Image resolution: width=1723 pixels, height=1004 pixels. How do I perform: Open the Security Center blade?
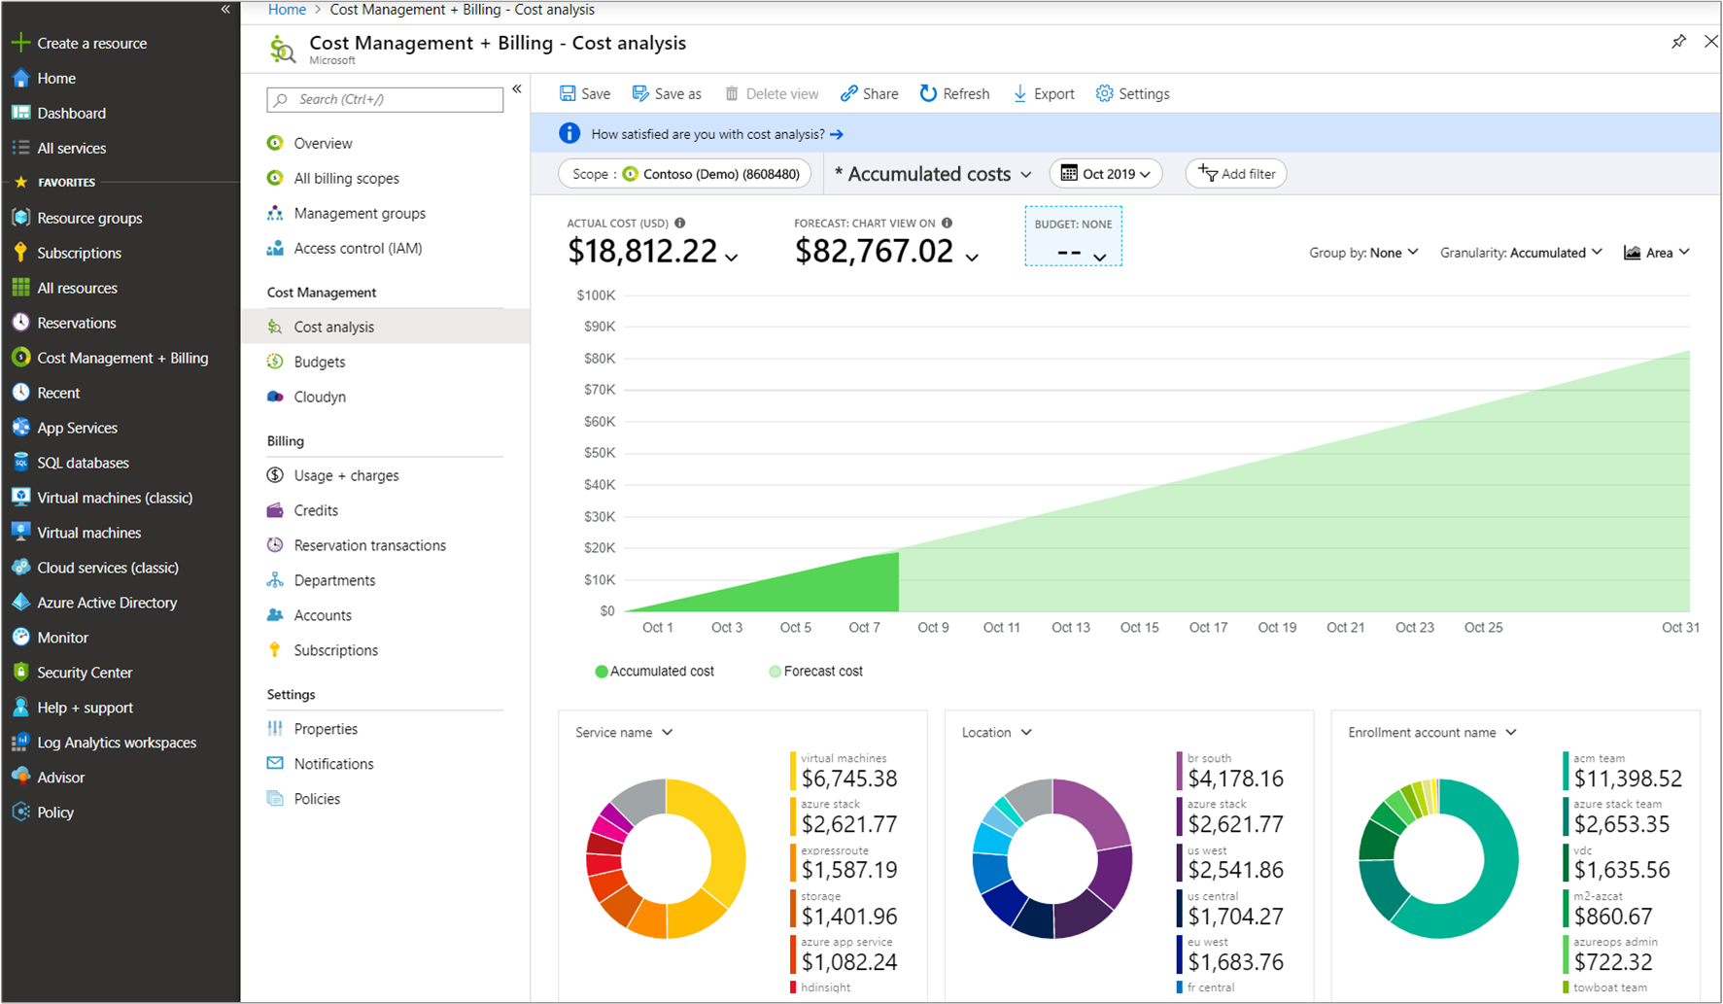84,672
